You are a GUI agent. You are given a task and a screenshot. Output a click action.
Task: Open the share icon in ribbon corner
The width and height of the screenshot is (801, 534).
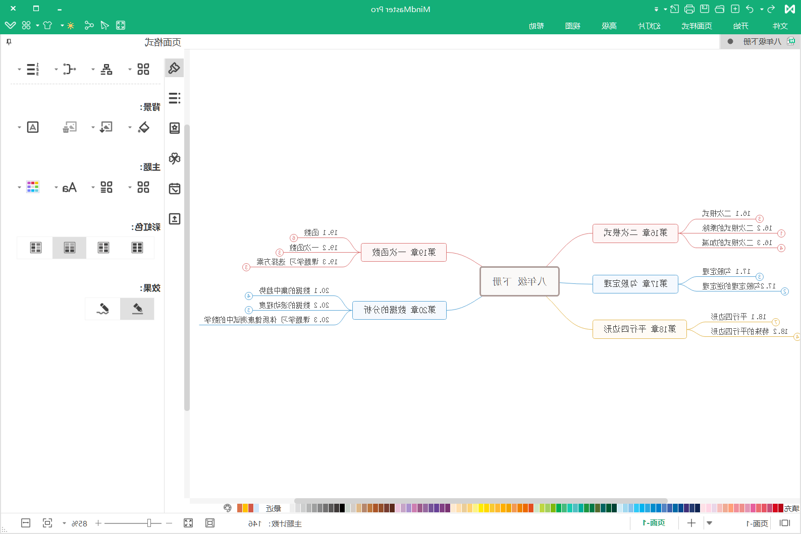pos(89,25)
